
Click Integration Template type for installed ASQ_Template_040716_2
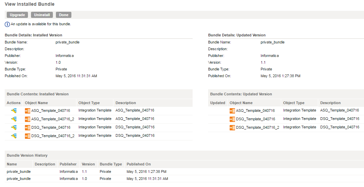(95, 119)
